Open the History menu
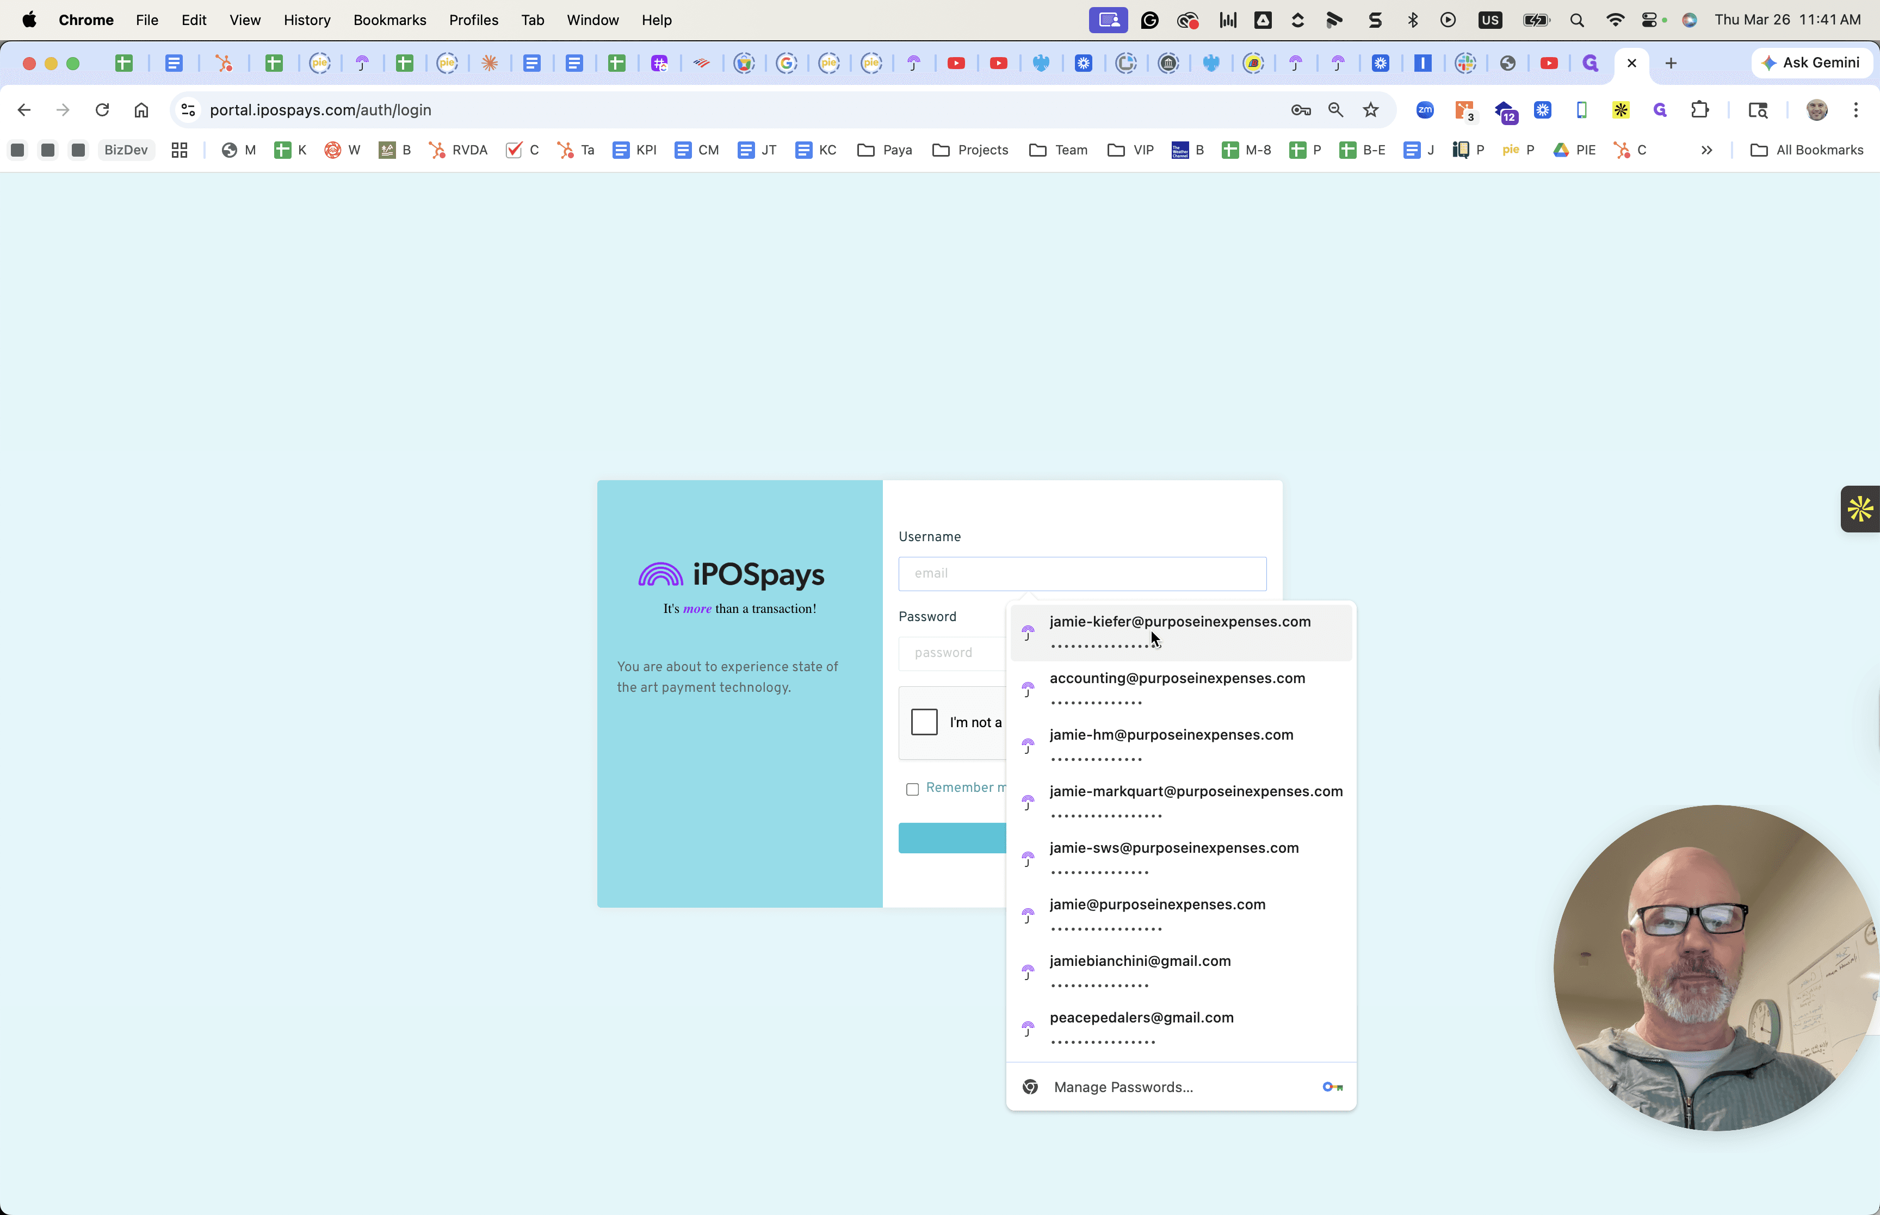1880x1215 pixels. pos(307,20)
